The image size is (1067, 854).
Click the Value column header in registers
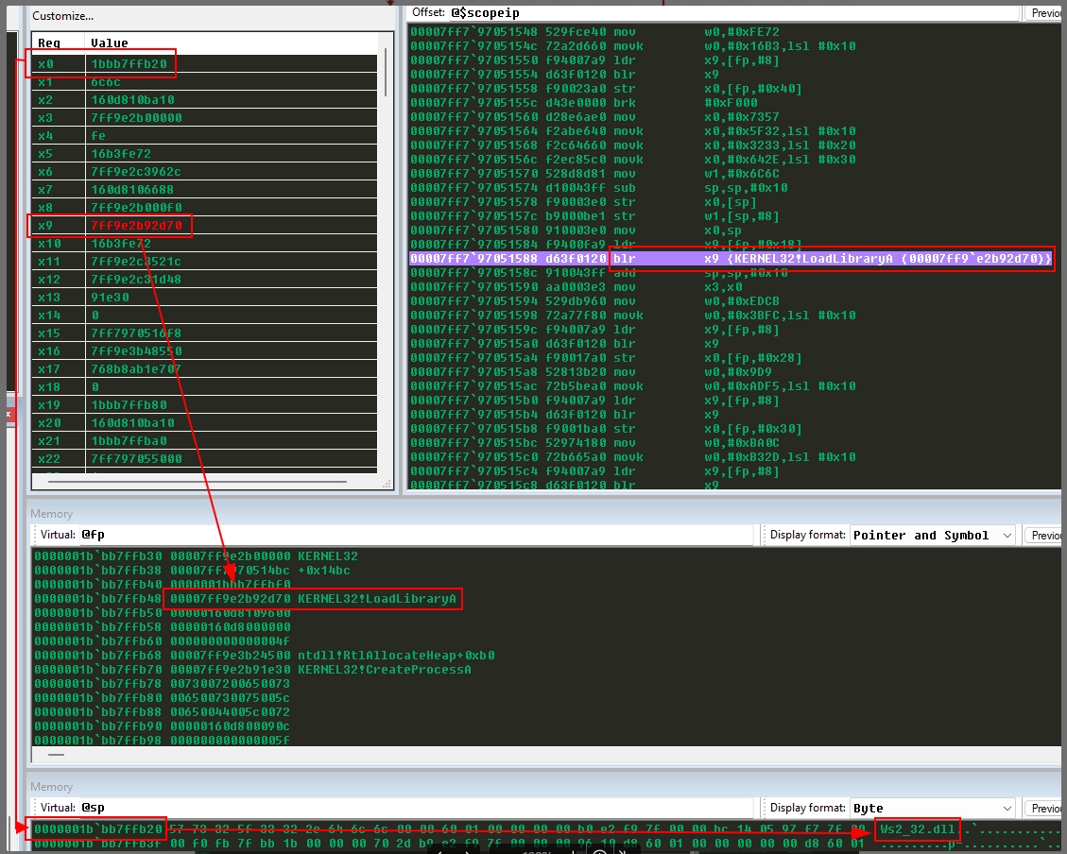(110, 43)
